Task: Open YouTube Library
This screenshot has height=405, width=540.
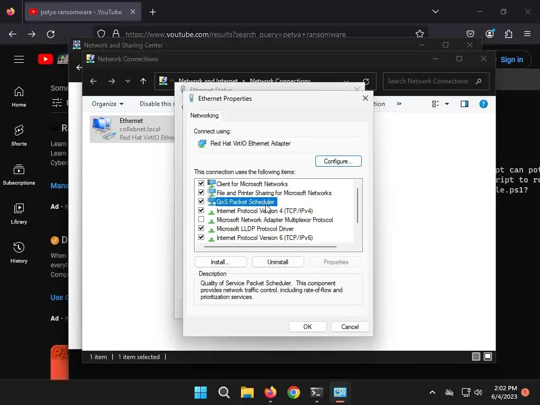Action: 19,214
